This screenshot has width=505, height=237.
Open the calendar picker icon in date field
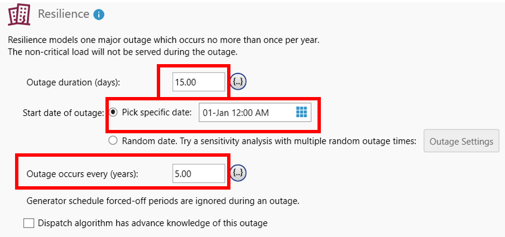[x=301, y=112]
